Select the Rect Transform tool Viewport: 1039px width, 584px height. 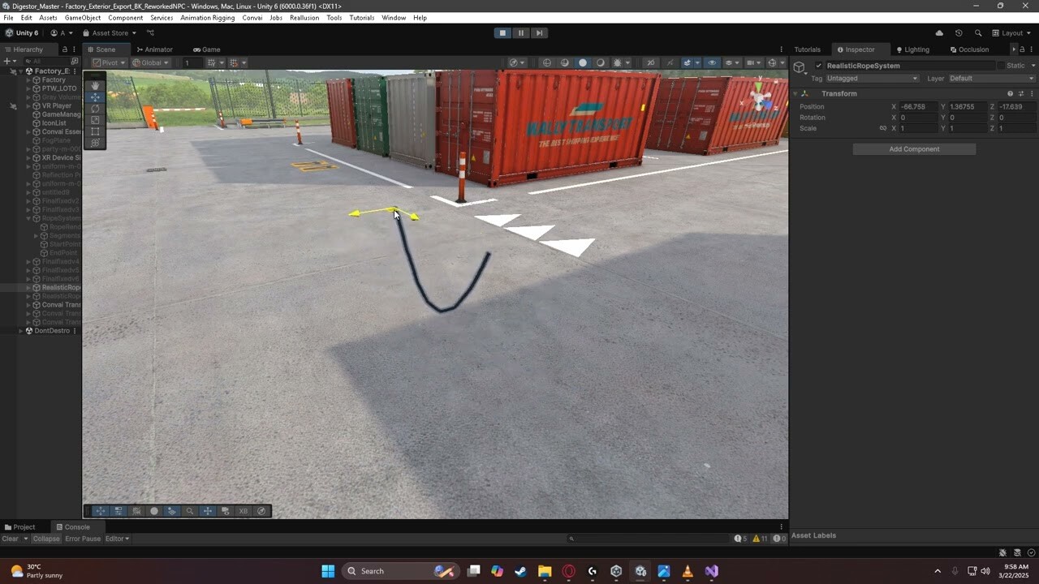pyautogui.click(x=95, y=131)
